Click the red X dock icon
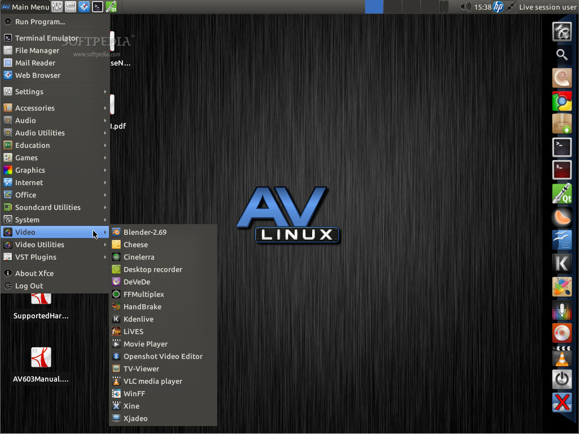 pyautogui.click(x=562, y=402)
